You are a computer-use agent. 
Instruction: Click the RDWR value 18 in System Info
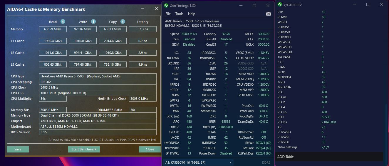323,17
